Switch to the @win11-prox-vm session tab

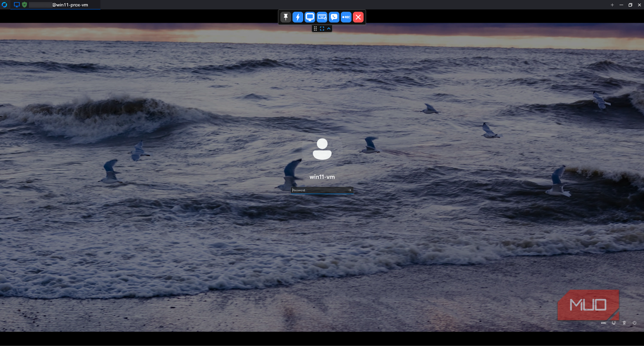pyautogui.click(x=56, y=5)
